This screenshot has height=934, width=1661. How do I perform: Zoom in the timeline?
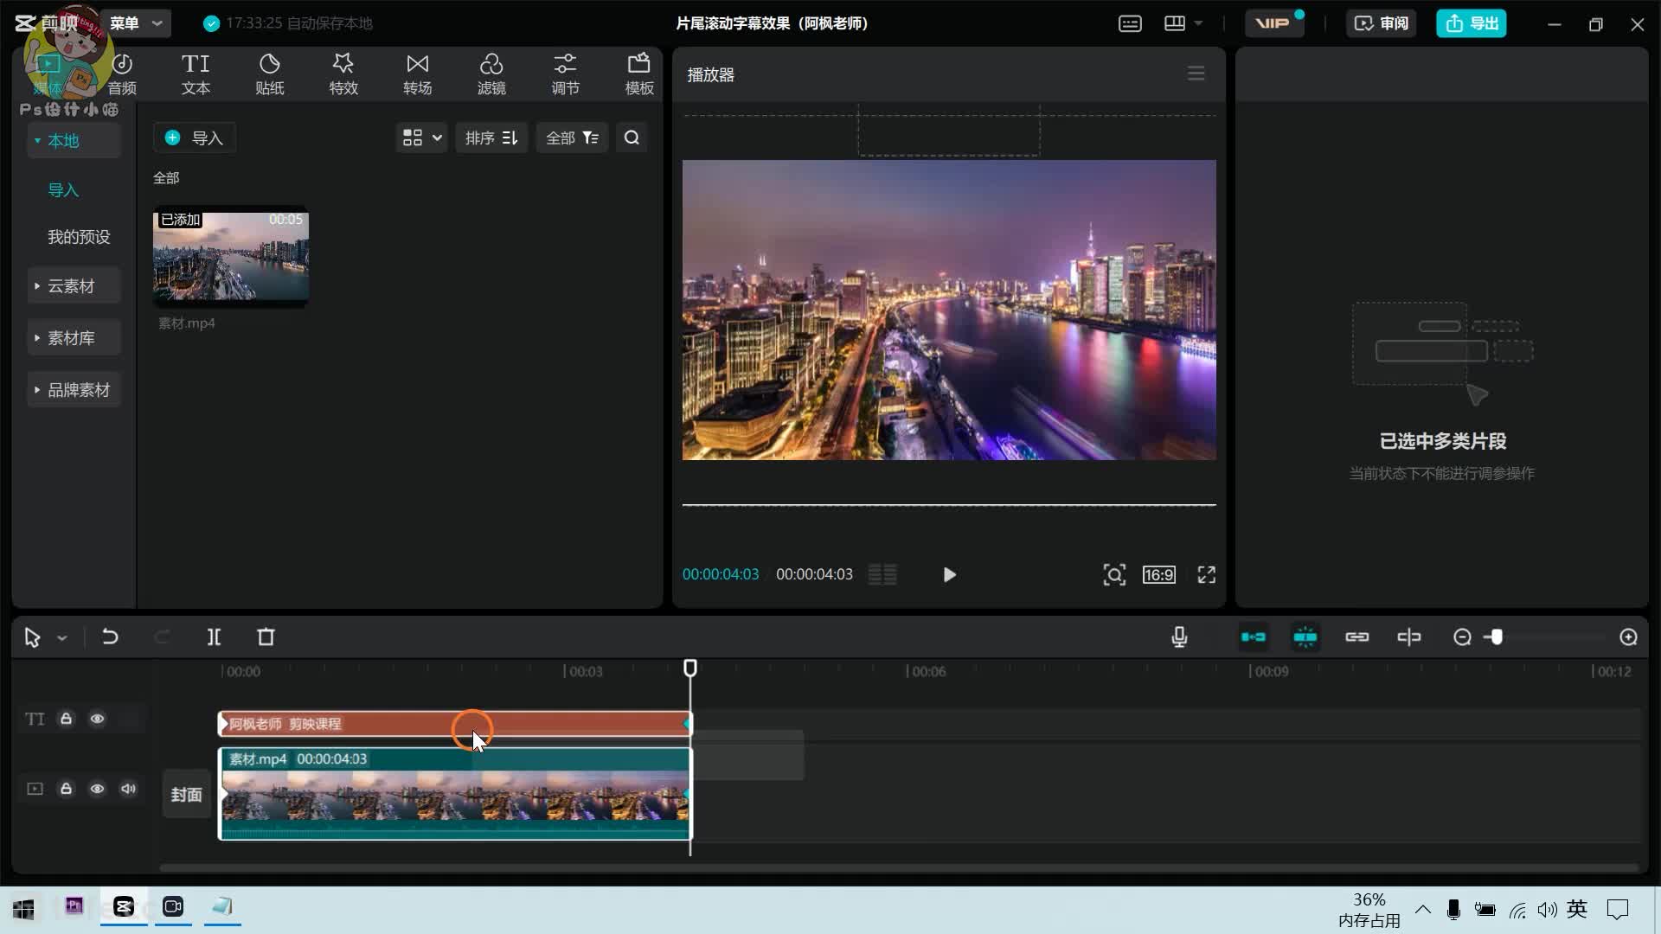coord(1629,637)
